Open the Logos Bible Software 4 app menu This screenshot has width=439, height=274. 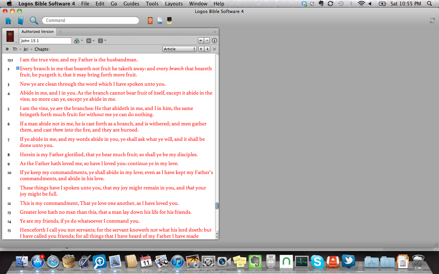coord(47,4)
